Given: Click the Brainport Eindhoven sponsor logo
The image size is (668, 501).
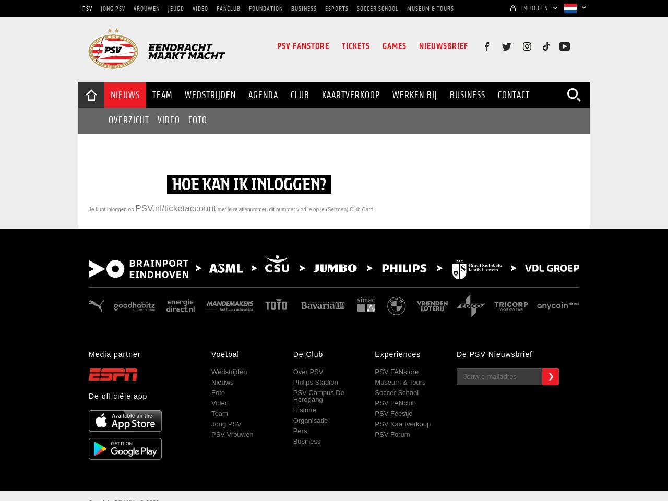Looking at the screenshot, I should 139,269.
